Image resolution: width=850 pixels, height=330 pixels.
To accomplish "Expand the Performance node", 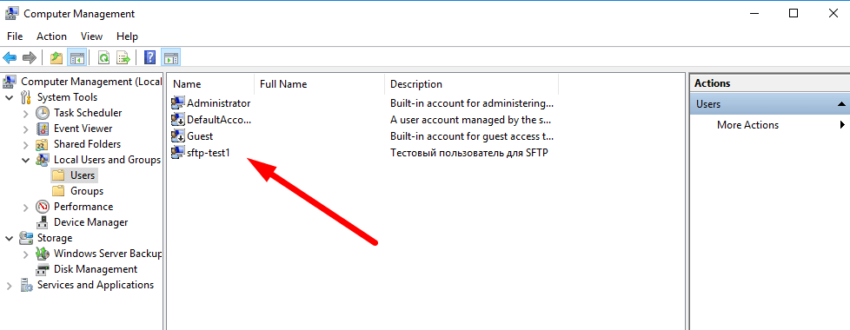I will click(25, 207).
